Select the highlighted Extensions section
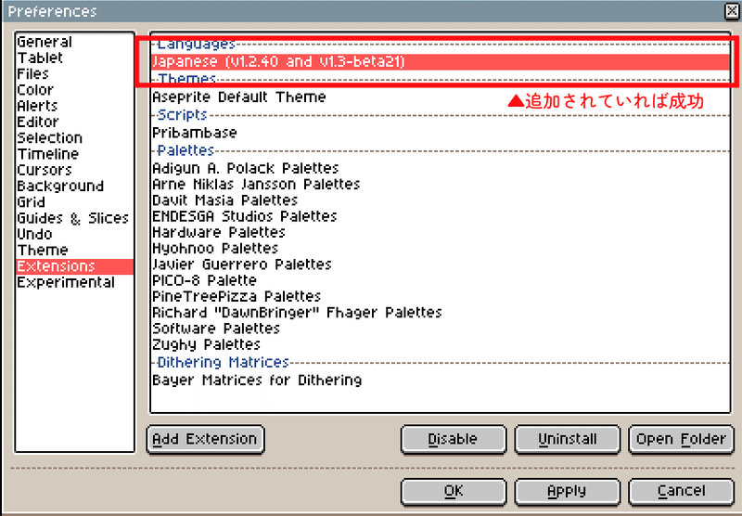This screenshot has width=742, height=516. pyautogui.click(x=75, y=266)
